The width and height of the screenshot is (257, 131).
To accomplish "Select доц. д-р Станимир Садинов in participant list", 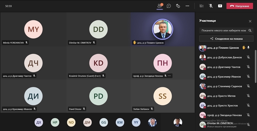I will 224,86.
